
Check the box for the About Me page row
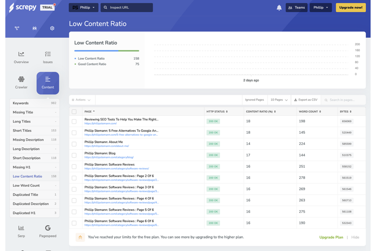pos(74,144)
